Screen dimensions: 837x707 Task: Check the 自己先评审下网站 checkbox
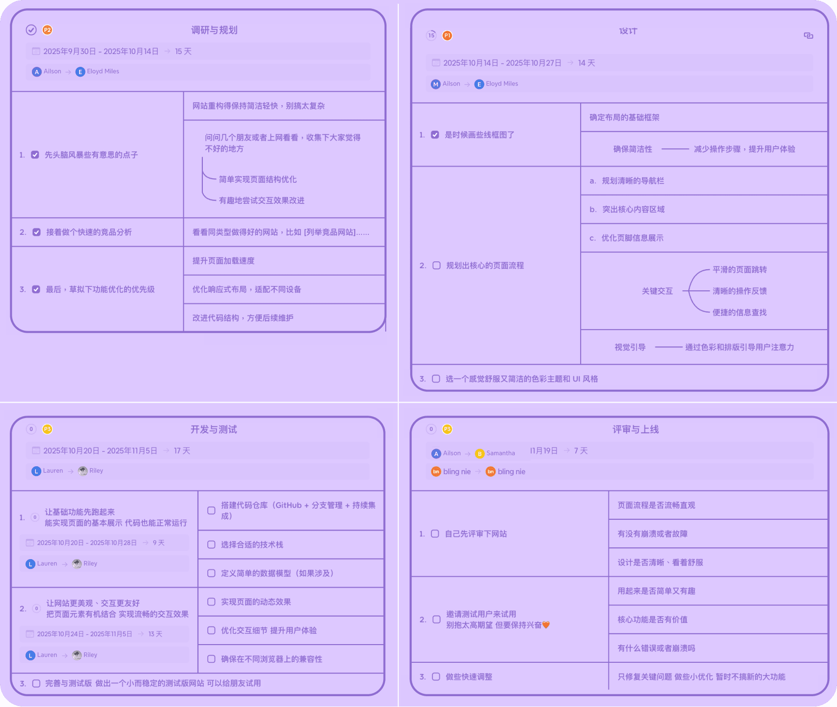click(434, 534)
